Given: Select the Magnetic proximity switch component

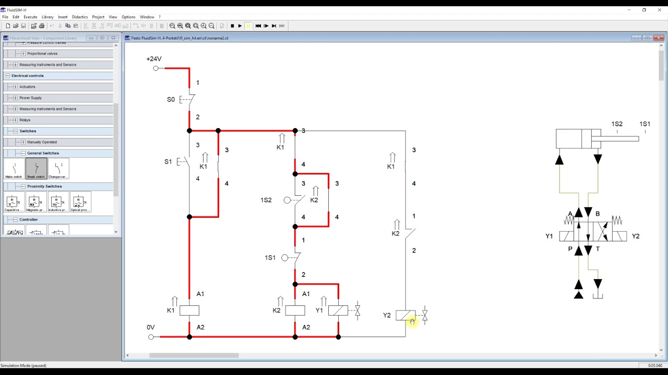Looking at the screenshot, I should (x=36, y=202).
